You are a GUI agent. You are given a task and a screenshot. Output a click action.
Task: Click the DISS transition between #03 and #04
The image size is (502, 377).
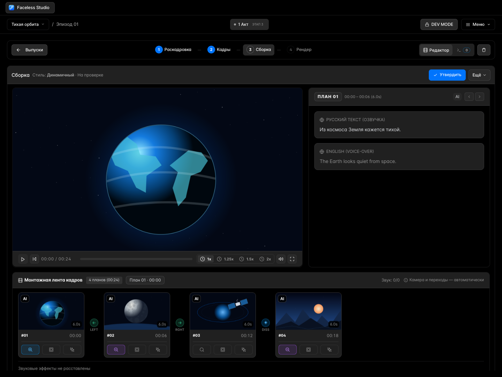point(266,325)
